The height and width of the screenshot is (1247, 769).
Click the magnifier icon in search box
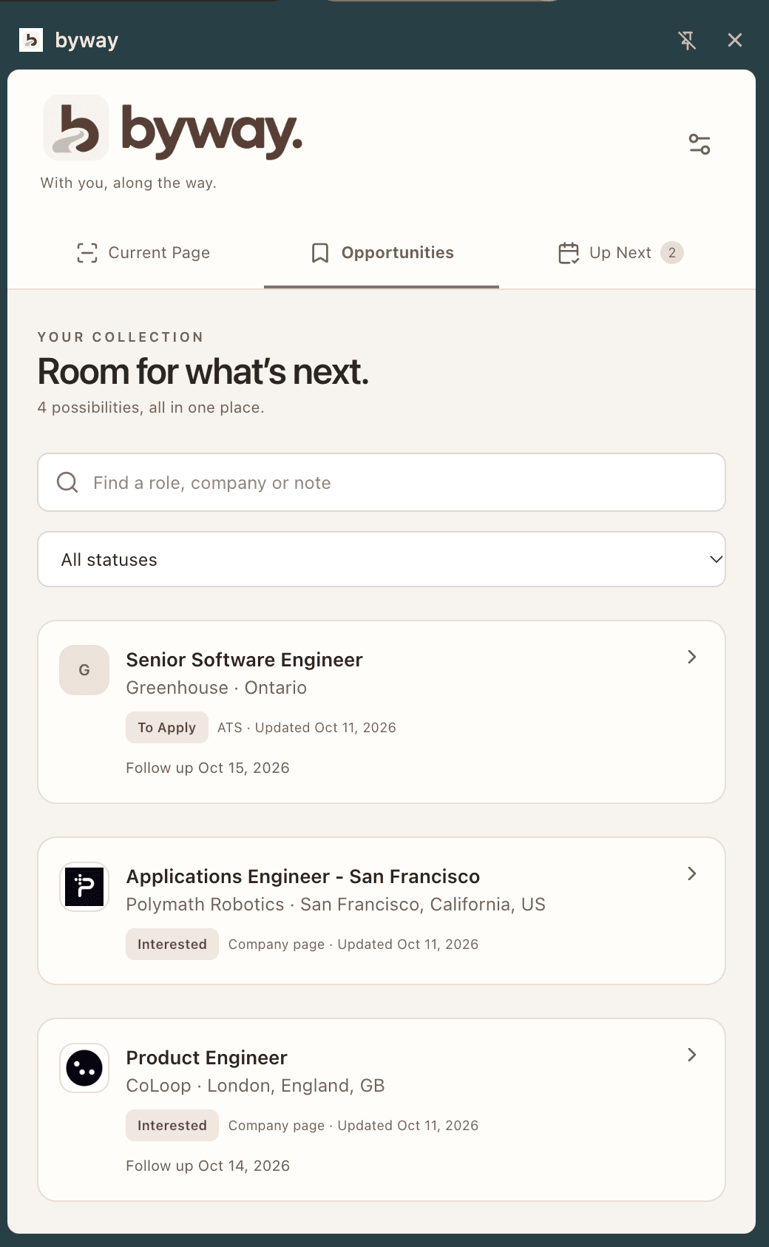click(x=67, y=482)
